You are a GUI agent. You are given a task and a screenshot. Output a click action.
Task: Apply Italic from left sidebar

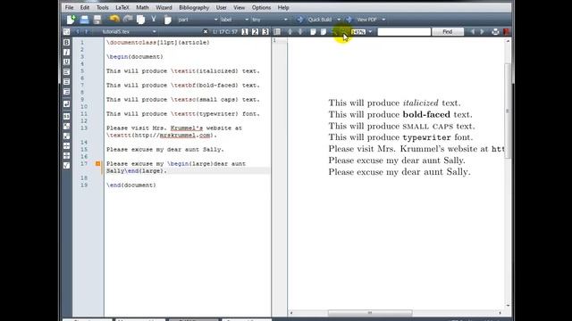point(66,53)
